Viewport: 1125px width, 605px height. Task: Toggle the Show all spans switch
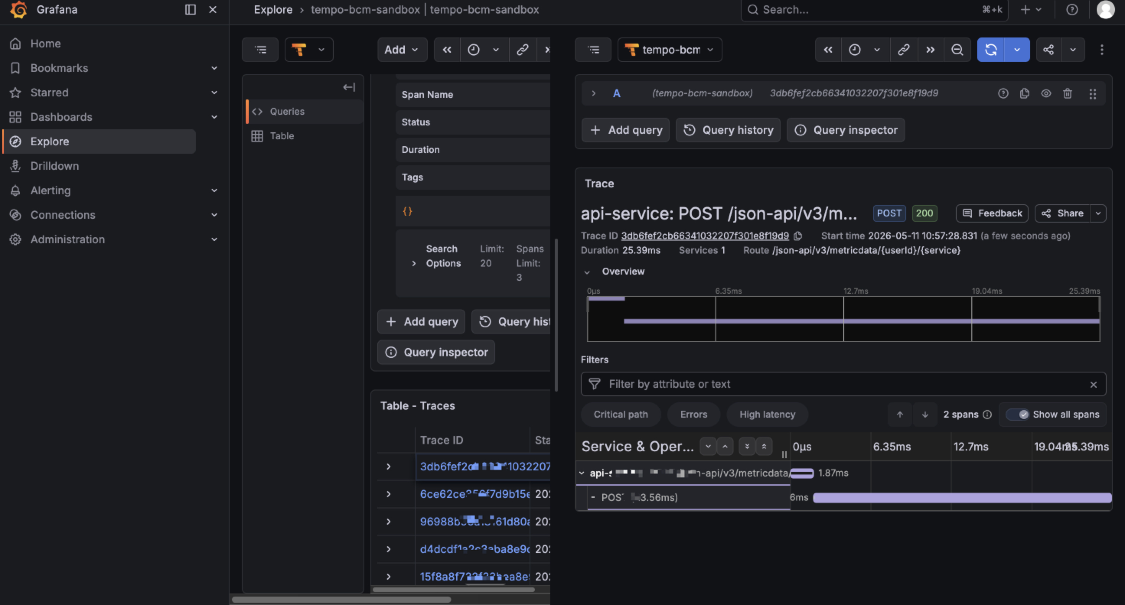(1017, 415)
